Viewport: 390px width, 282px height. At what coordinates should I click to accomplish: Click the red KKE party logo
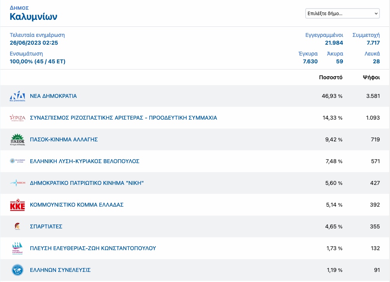click(x=17, y=205)
